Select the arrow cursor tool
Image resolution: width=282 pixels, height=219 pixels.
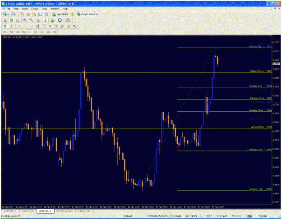click(5, 26)
